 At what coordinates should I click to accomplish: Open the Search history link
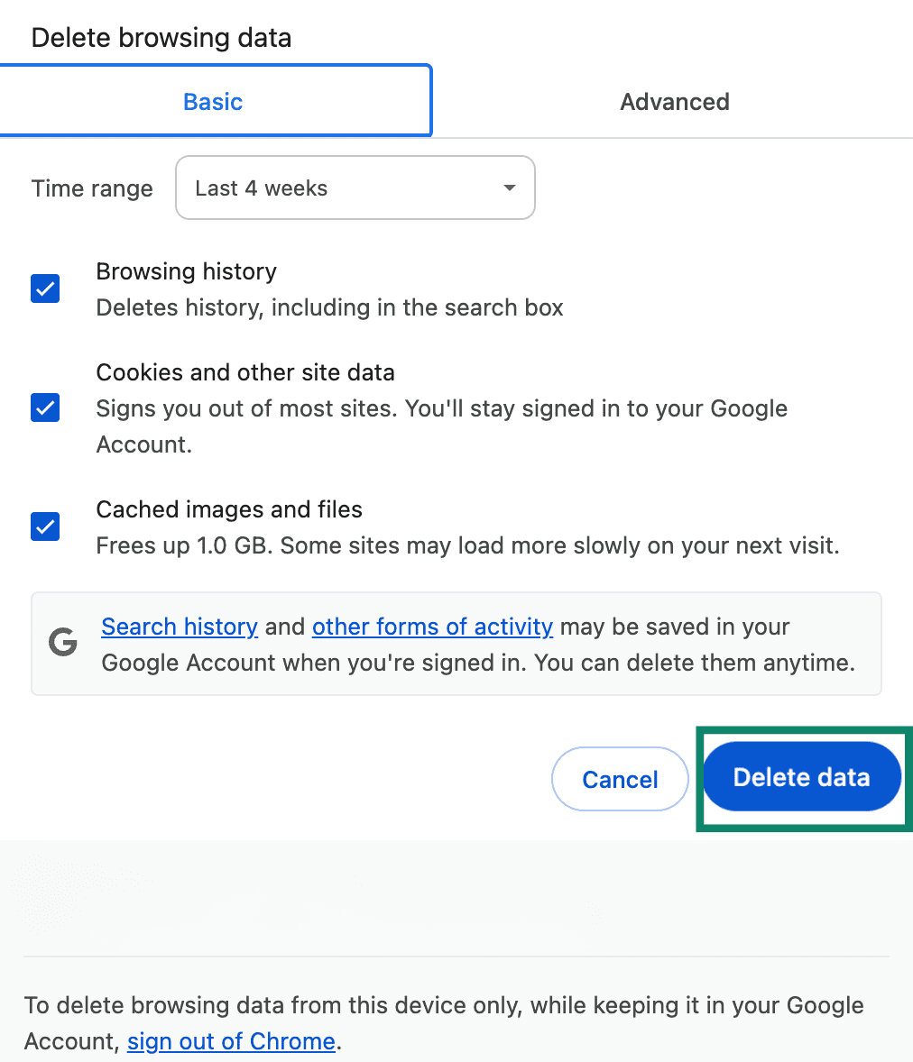[x=179, y=627]
